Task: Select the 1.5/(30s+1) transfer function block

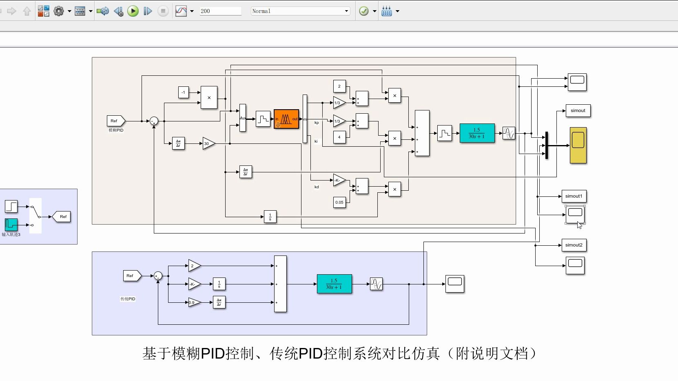Action: coord(477,133)
